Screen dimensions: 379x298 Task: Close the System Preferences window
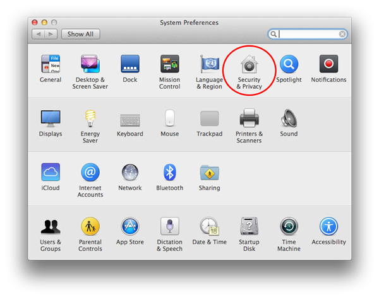point(35,23)
